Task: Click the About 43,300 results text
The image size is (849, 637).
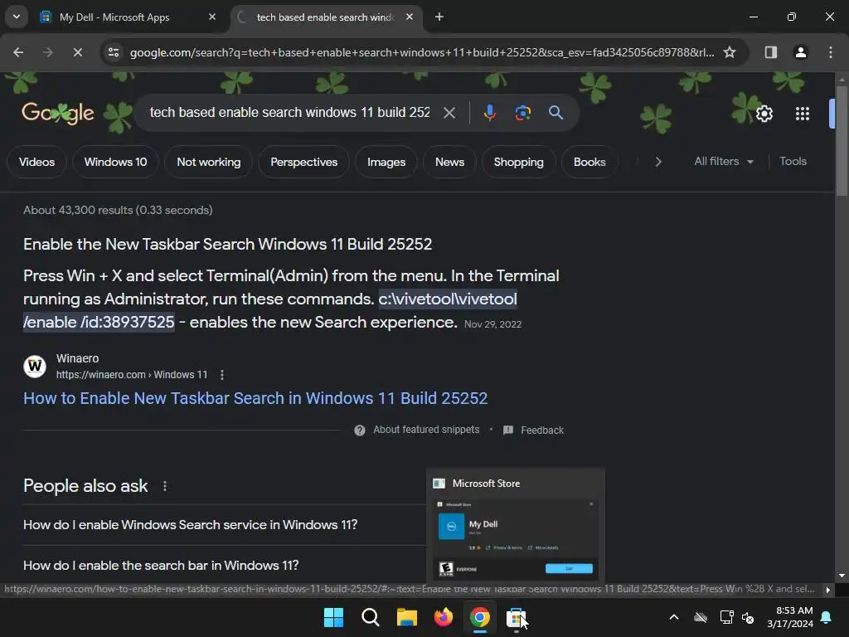Action: [118, 210]
